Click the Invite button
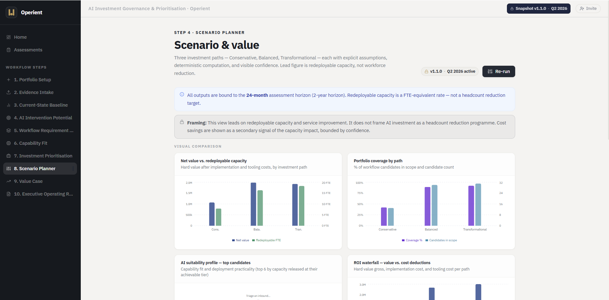 588,9
